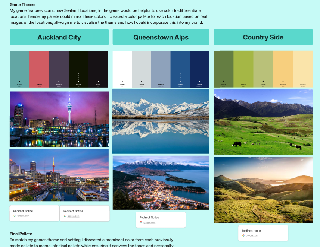The width and height of the screenshot is (320, 247).
Task: Pick the orange-yellow swatch in the Country Side palette
Action: pyautogui.click(x=283, y=69)
